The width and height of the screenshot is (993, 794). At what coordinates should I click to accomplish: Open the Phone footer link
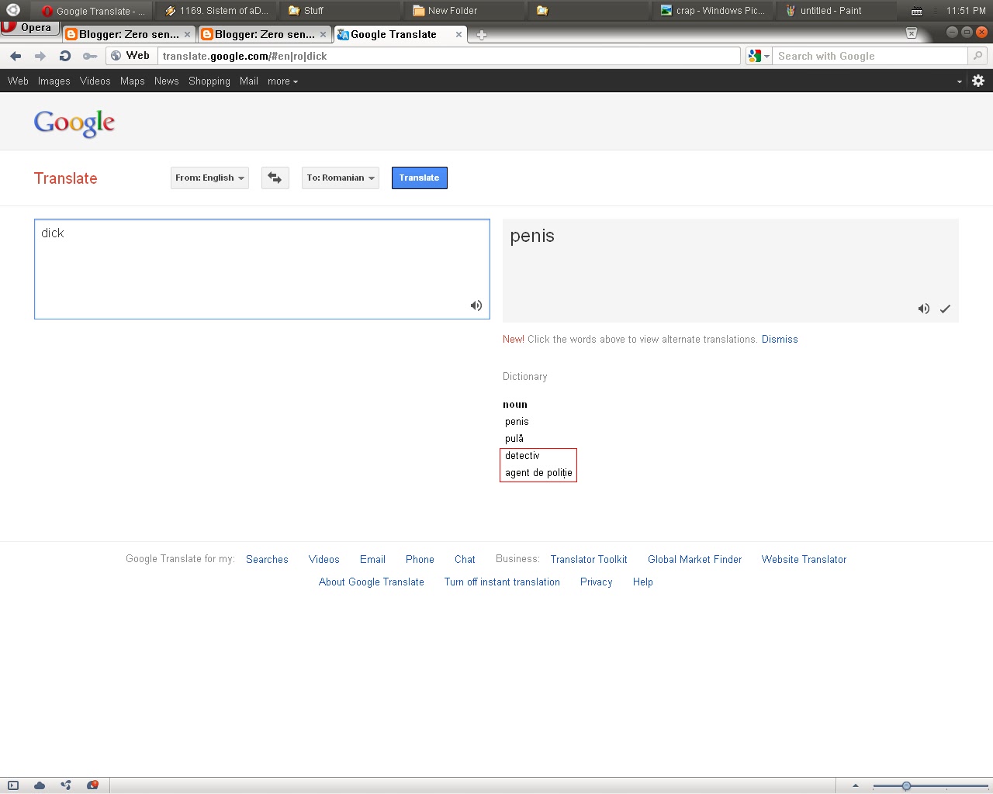(x=420, y=559)
